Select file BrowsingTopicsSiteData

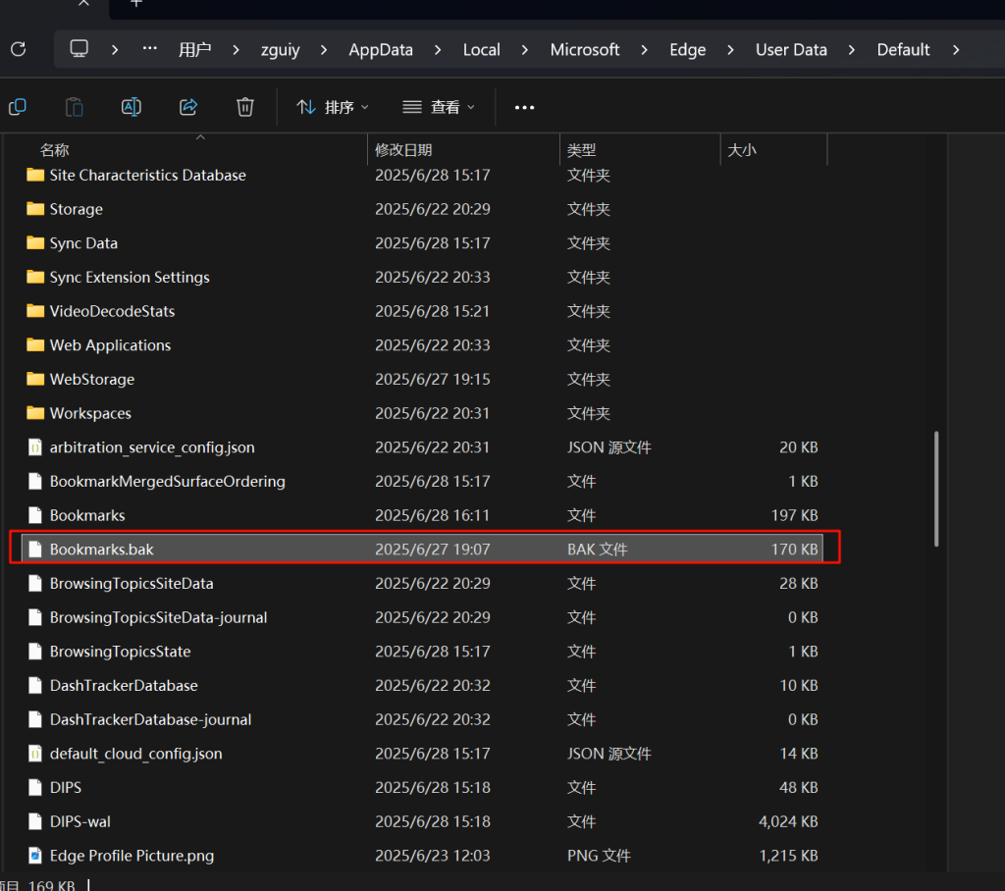pyautogui.click(x=132, y=583)
